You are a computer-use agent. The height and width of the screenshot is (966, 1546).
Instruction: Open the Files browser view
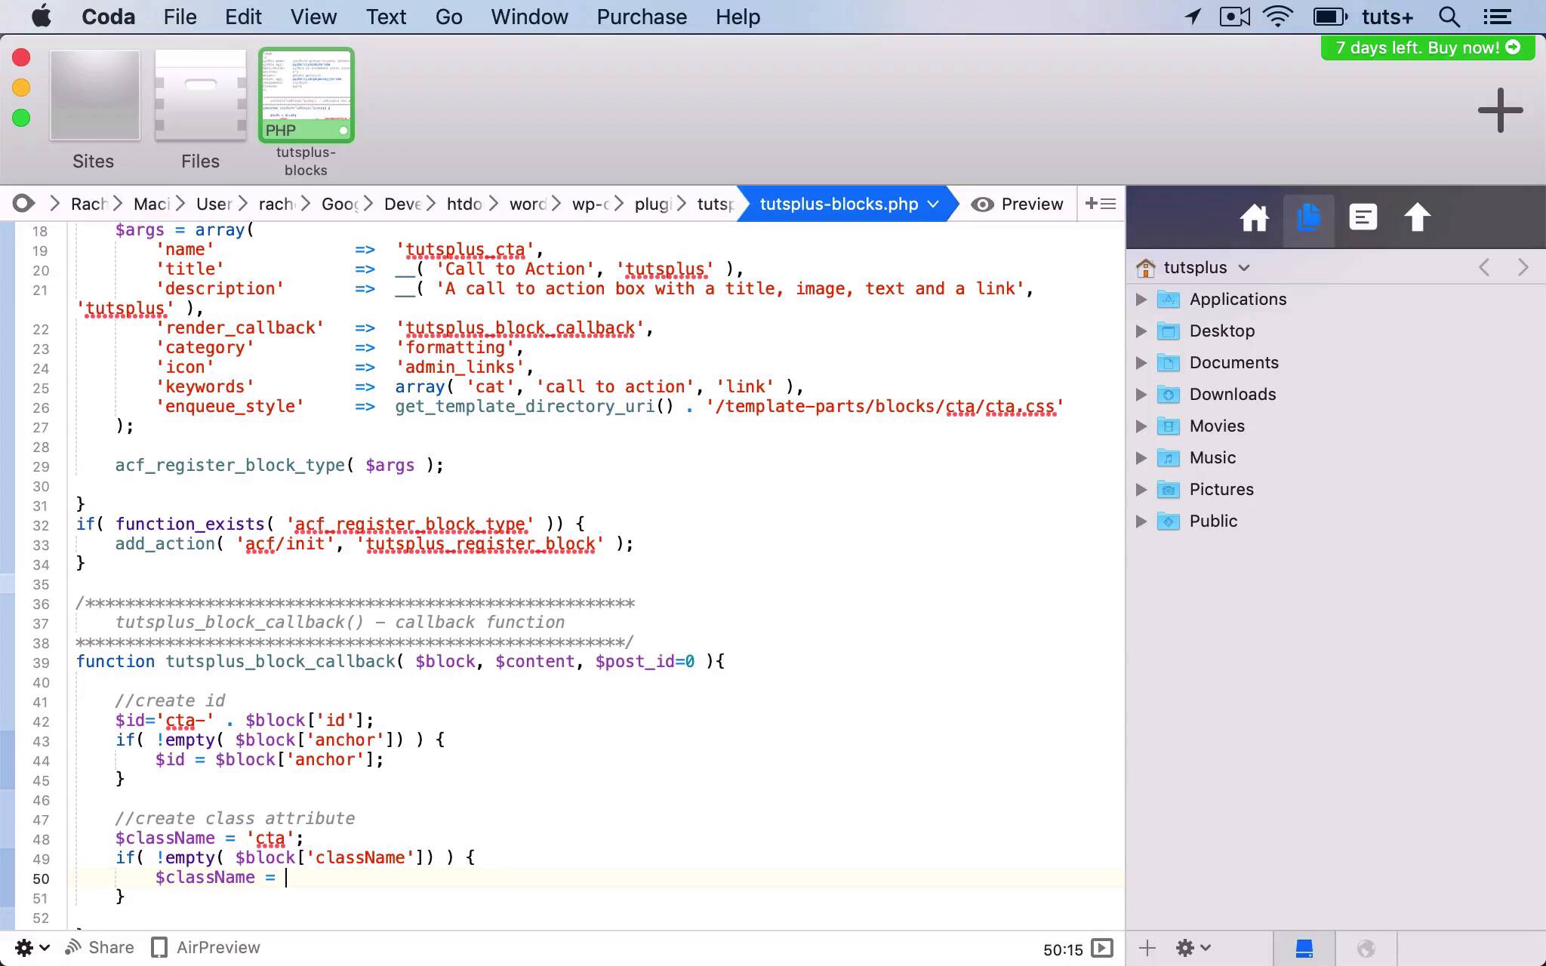point(199,98)
